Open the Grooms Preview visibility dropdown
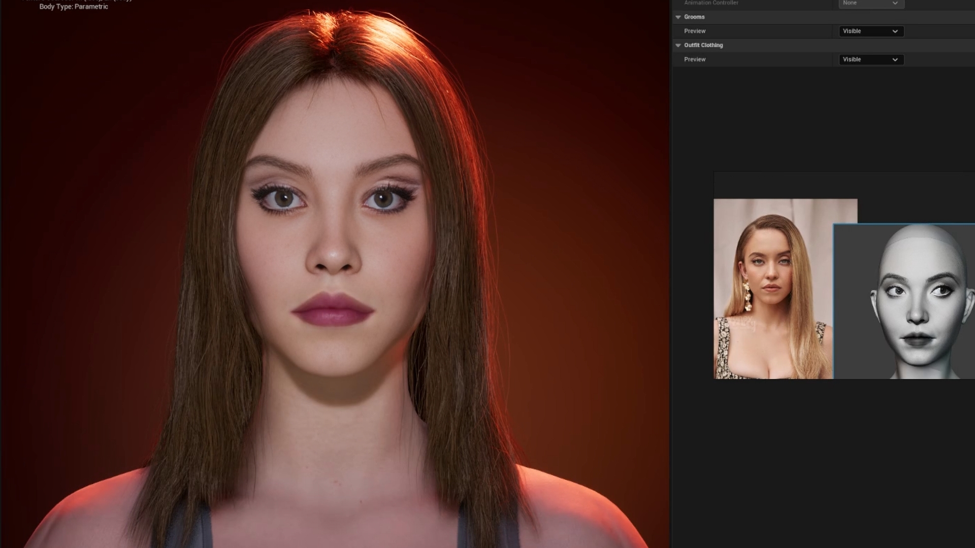The height and width of the screenshot is (548, 975). (871, 31)
